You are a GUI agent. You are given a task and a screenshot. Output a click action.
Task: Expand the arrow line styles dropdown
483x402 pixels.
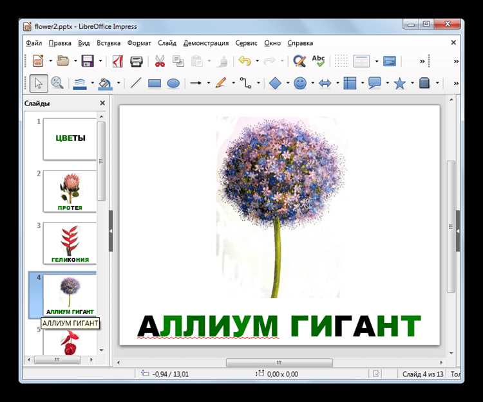[x=208, y=83]
